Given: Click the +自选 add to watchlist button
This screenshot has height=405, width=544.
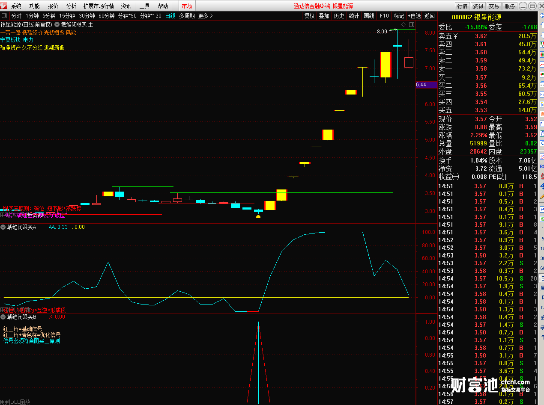Looking at the screenshot, I should [x=414, y=16].
